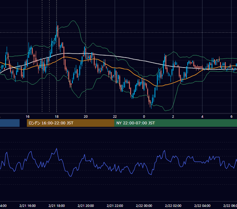Click the 2/22 04:00 date label
The width and height of the screenshot is (237, 209).
click(x=202, y=206)
